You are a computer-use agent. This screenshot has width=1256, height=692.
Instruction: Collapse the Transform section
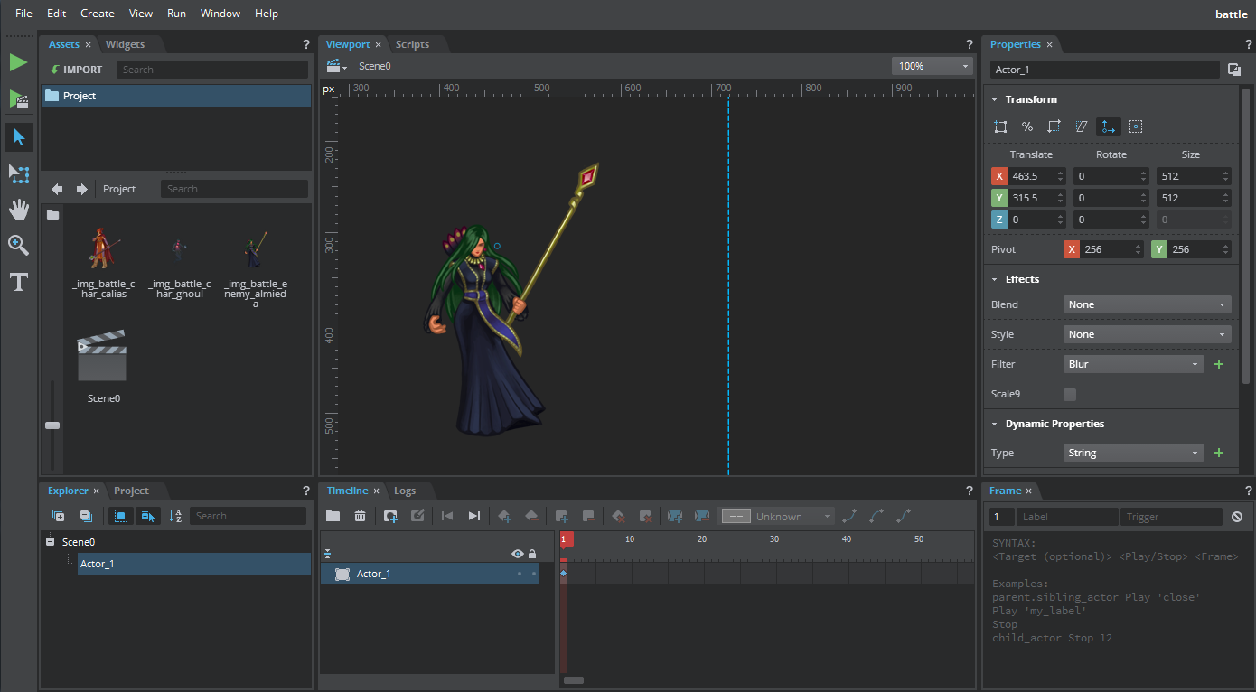[995, 99]
